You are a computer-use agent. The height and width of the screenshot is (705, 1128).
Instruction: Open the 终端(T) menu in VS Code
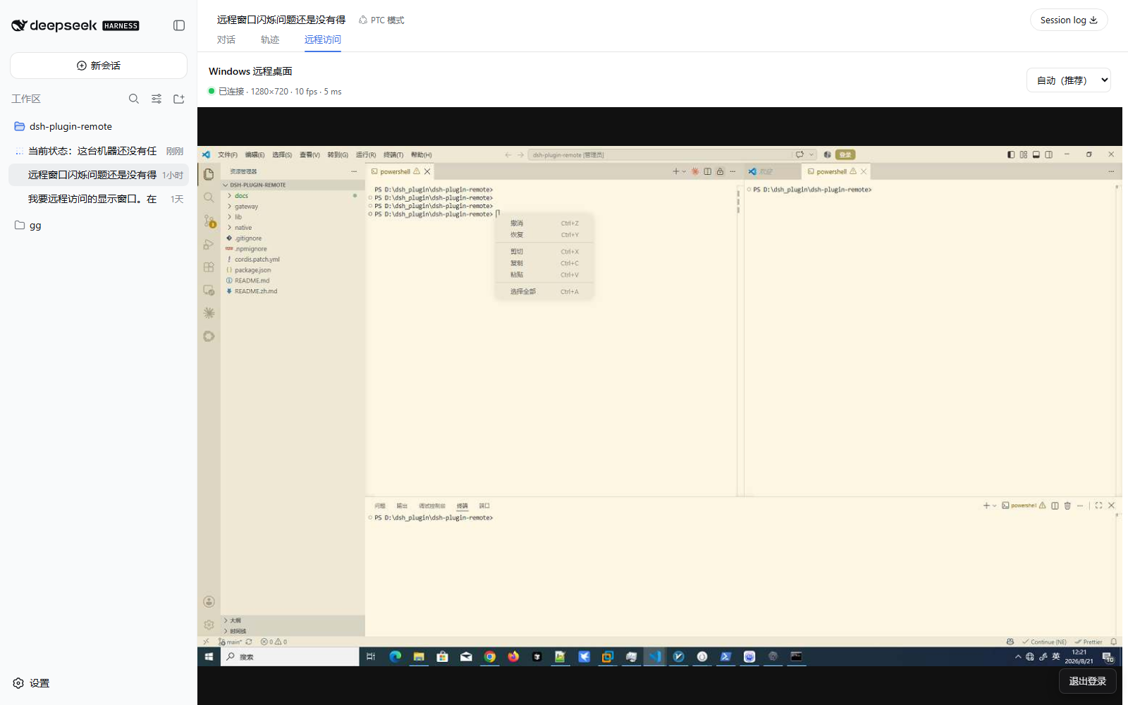click(x=393, y=154)
